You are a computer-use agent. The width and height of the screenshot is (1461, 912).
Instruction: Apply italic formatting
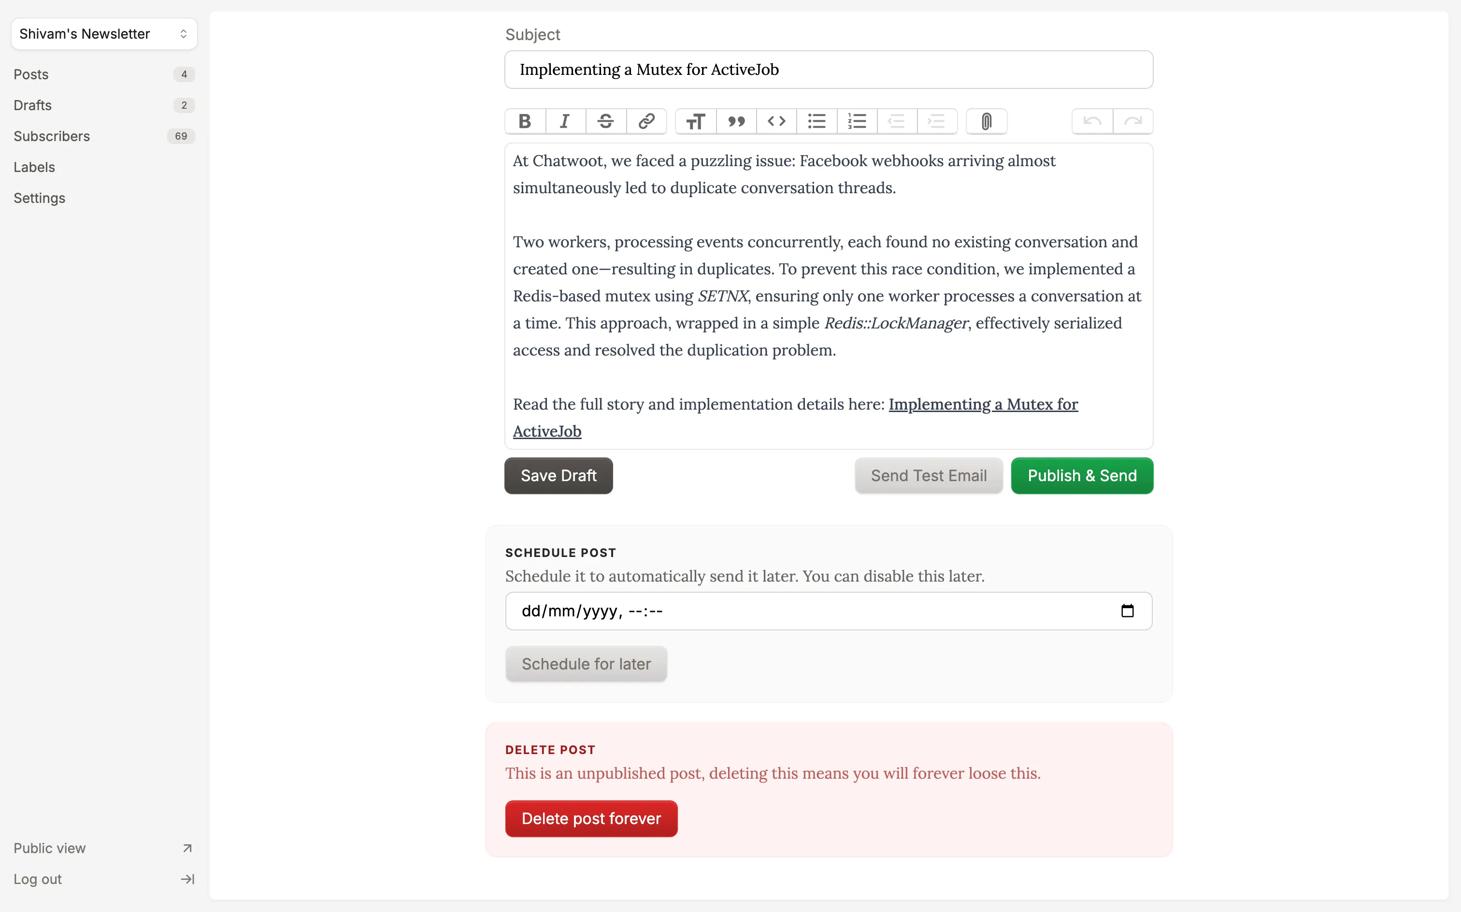(x=564, y=121)
